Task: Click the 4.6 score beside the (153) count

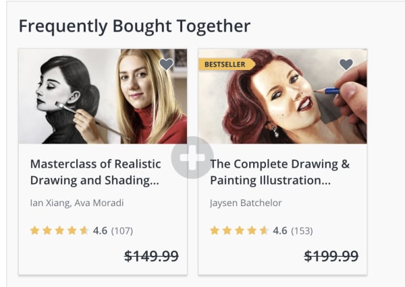Action: (279, 230)
